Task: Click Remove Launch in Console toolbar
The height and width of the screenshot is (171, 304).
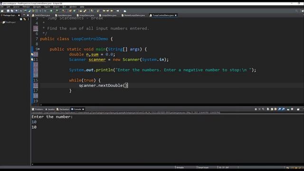Action: (x=259, y=109)
